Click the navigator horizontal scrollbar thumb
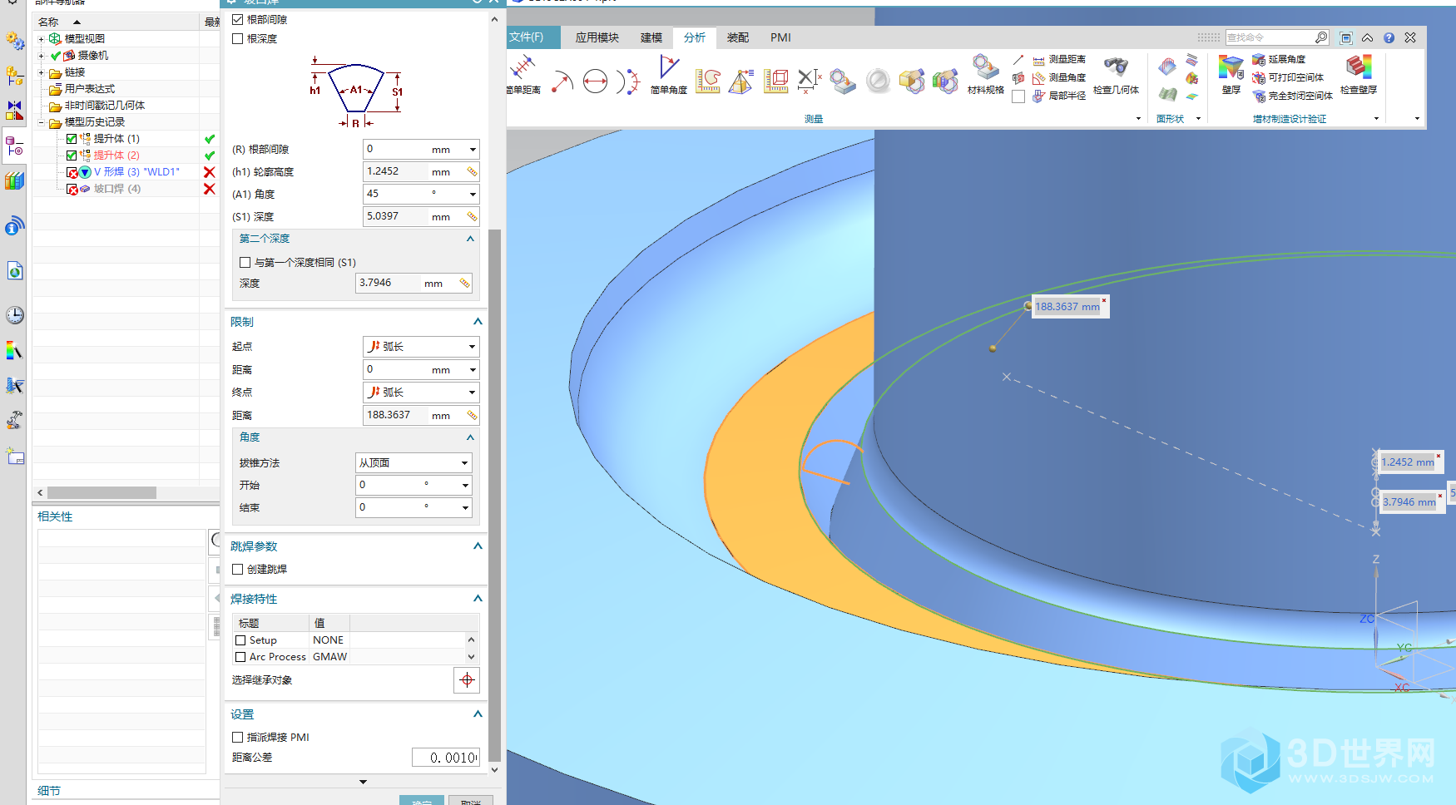1456x805 pixels. [x=101, y=493]
